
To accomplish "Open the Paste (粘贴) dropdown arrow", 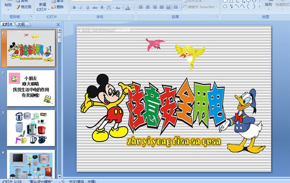I will click(8, 10).
